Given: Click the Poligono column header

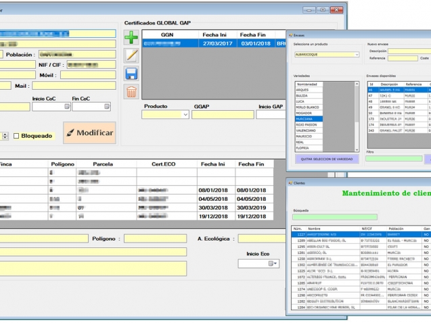Looking at the screenshot, I should click(x=63, y=164).
